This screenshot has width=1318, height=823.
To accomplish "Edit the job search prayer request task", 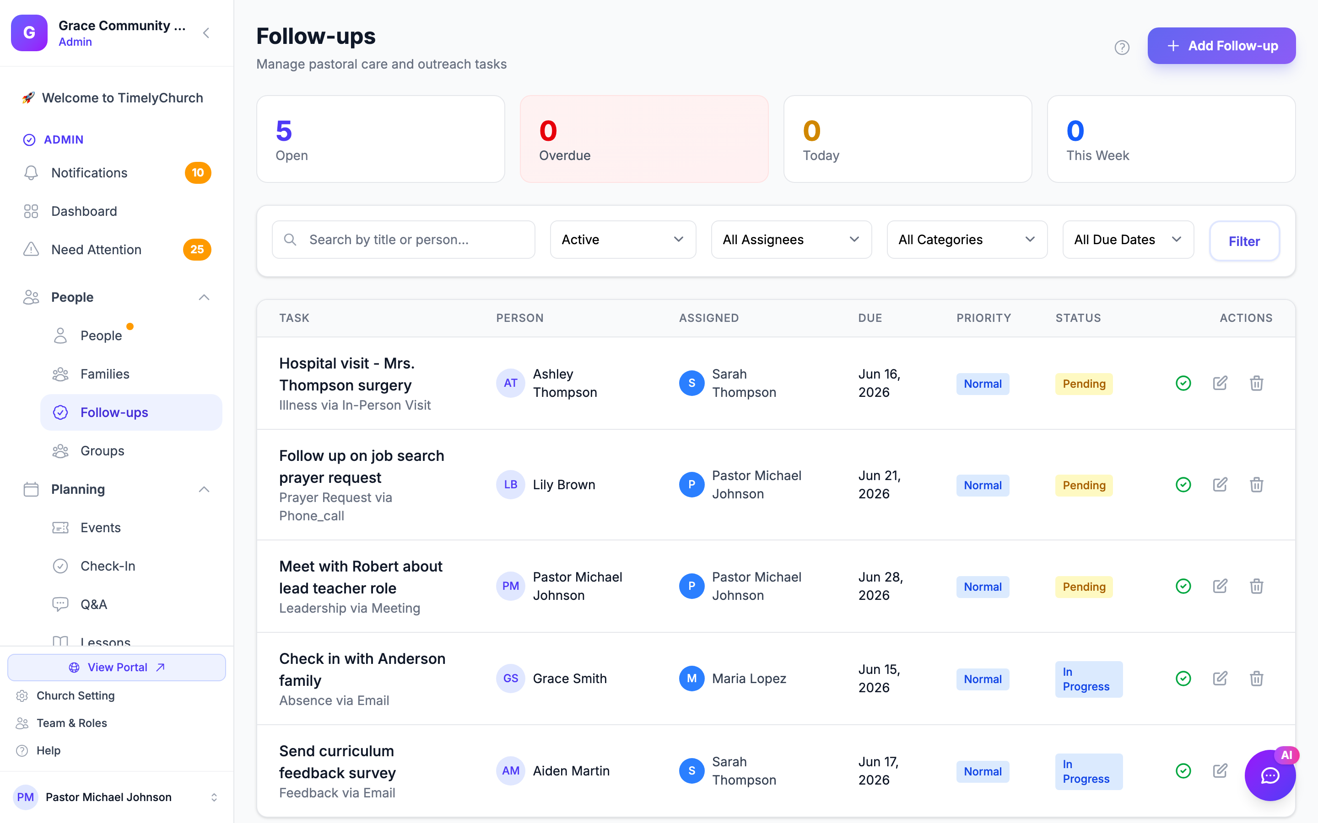I will (1220, 485).
